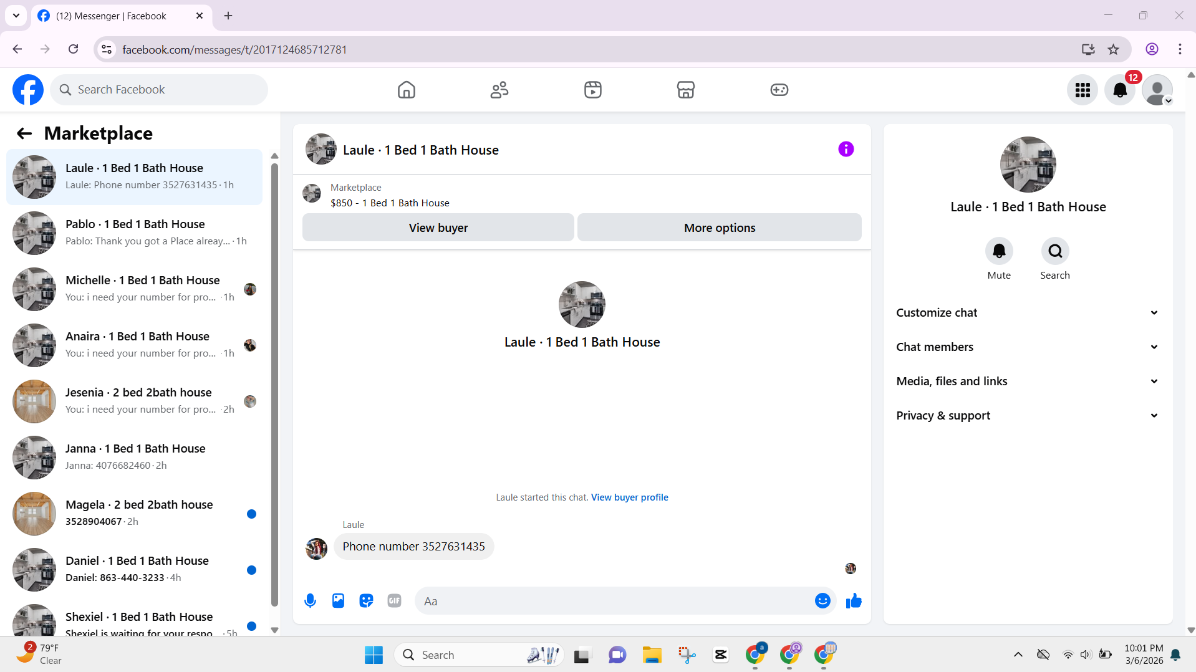
Task: Bookmark this page with the star icon
Action: [x=1113, y=49]
